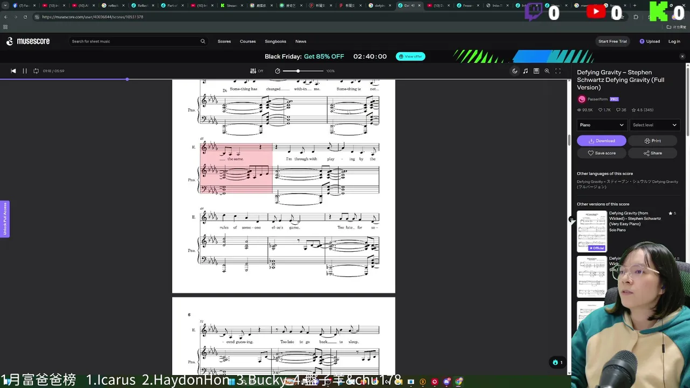Viewport: 690px width, 388px height.
Task: Open the Japanese language version link
Action: pyautogui.click(x=627, y=184)
